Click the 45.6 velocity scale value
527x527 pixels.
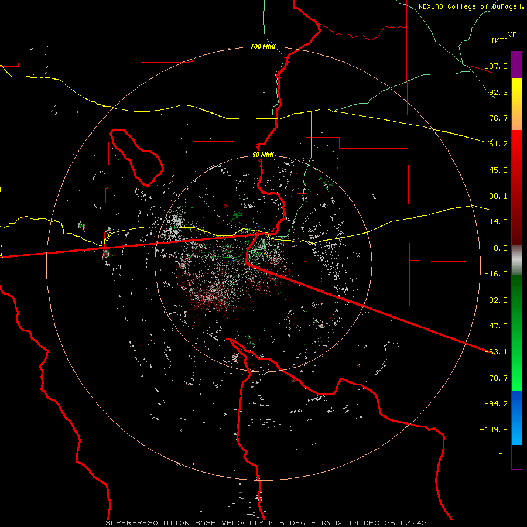click(498, 170)
